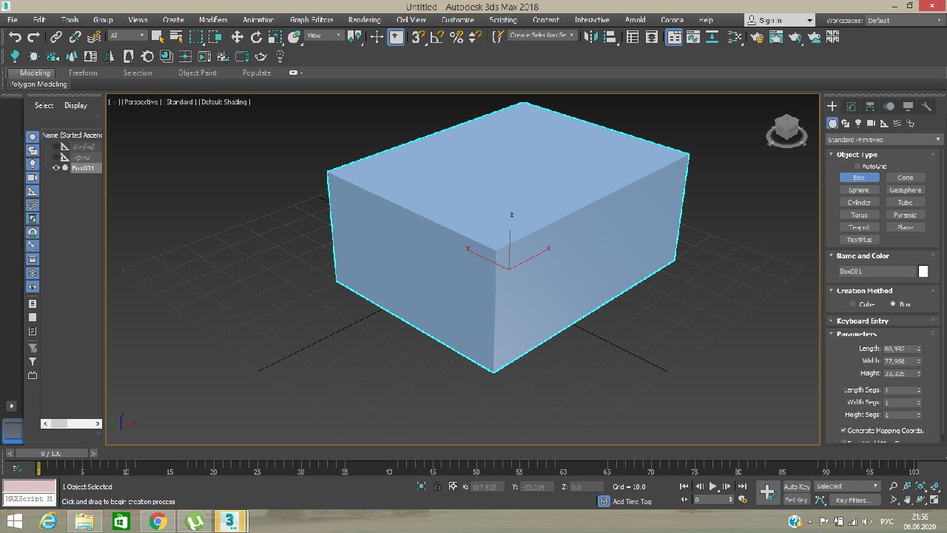The height and width of the screenshot is (533, 947).
Task: Open the Curve Editor from toolbar
Action: [692, 37]
